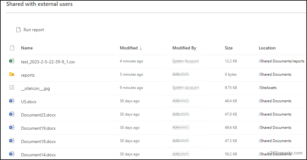Click '30 days ago' in Document18.docx row

pos(130,141)
